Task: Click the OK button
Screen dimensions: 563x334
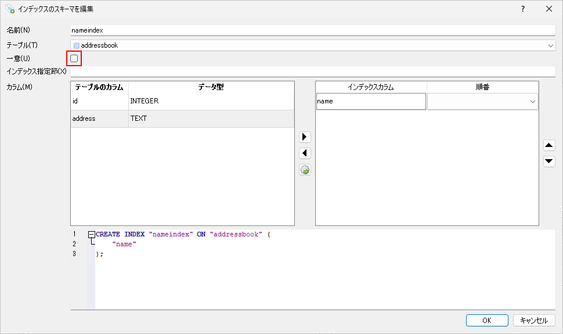Action: coord(487,320)
